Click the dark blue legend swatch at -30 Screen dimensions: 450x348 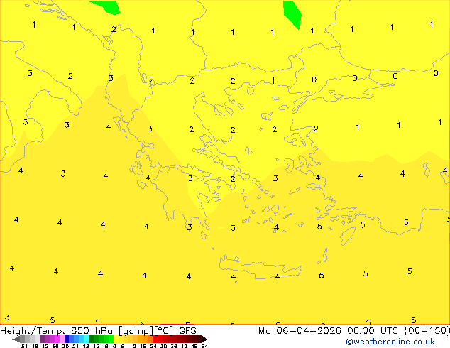coord(67,339)
